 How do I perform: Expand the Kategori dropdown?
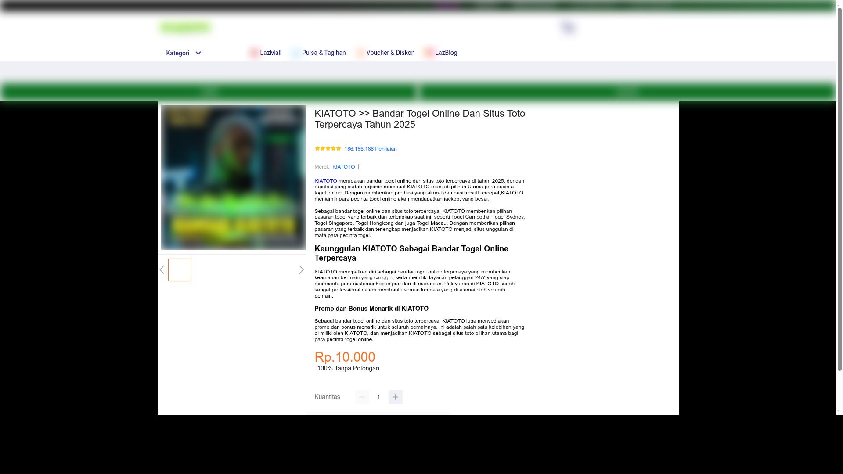click(x=178, y=53)
